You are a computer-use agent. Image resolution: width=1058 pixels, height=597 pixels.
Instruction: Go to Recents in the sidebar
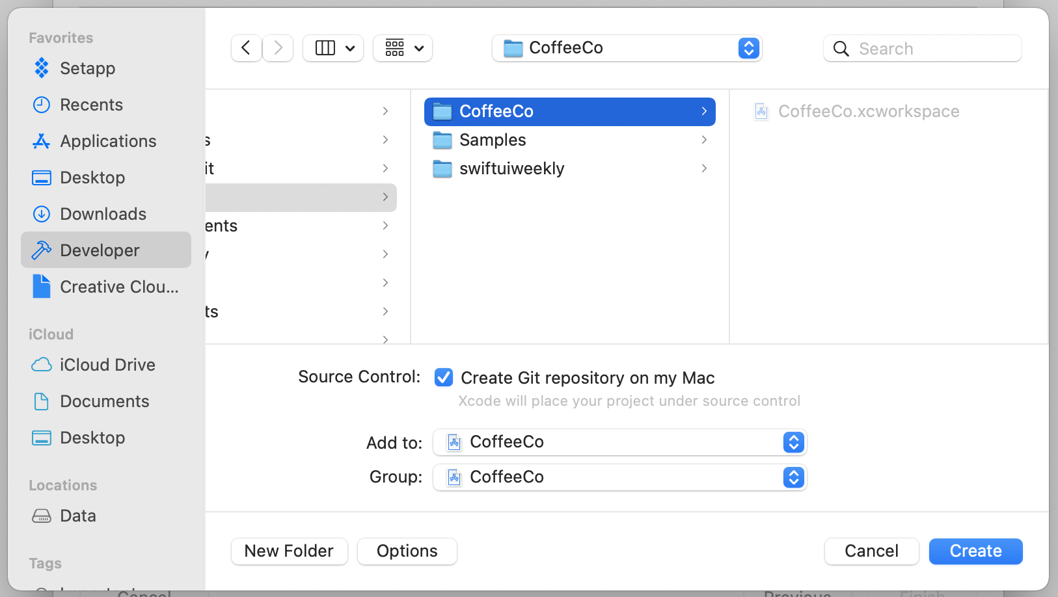[91, 105]
